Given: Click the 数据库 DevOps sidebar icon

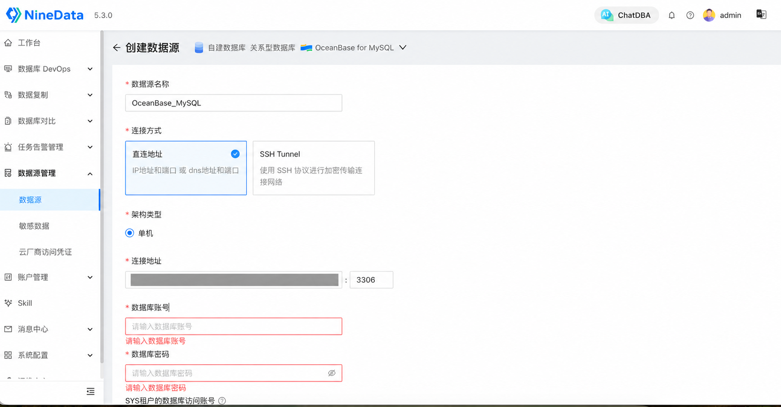Looking at the screenshot, I should 8,69.
